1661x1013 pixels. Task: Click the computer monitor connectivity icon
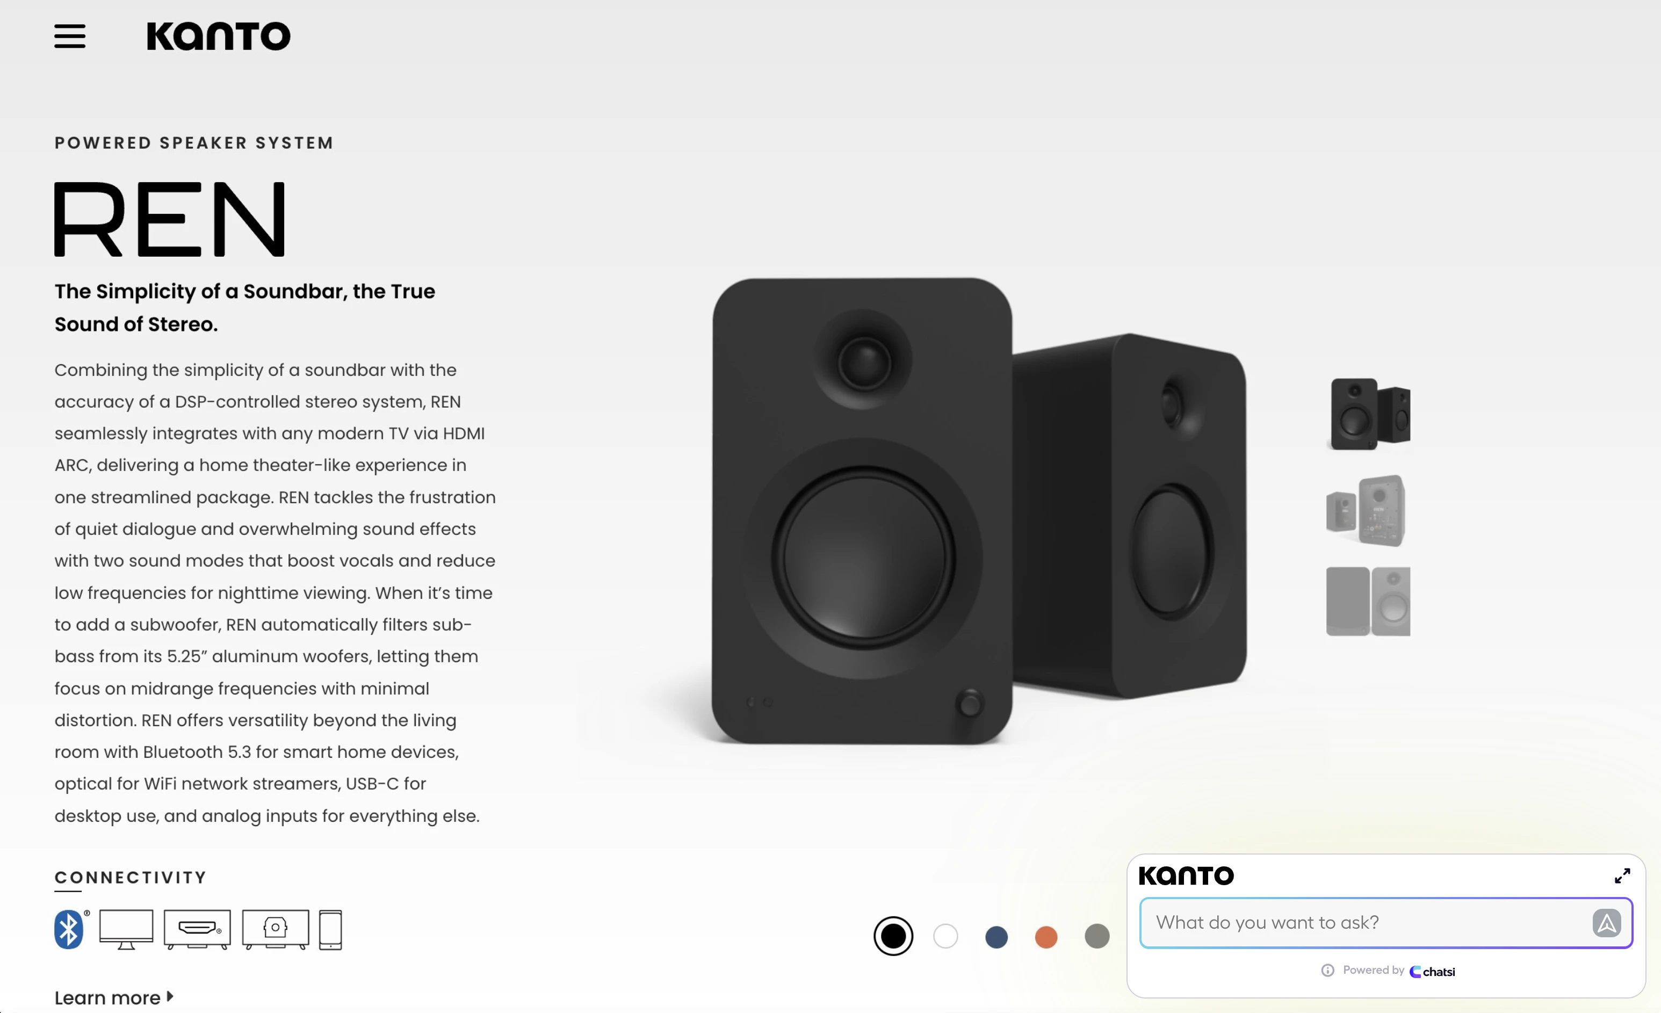tap(126, 929)
